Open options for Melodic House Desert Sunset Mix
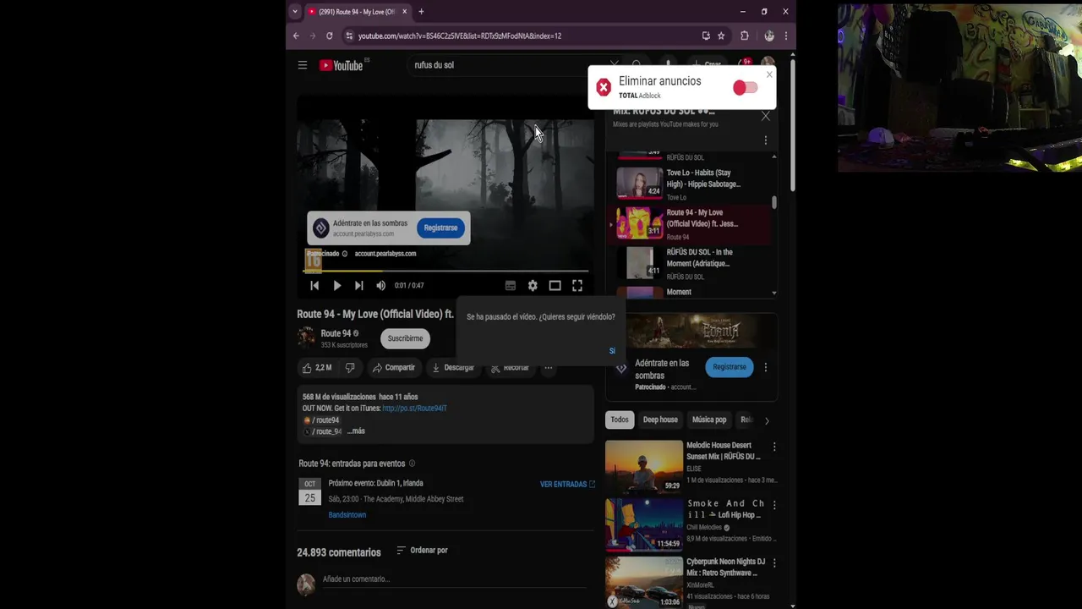Screen dimensions: 1082x609 (x=774, y=447)
